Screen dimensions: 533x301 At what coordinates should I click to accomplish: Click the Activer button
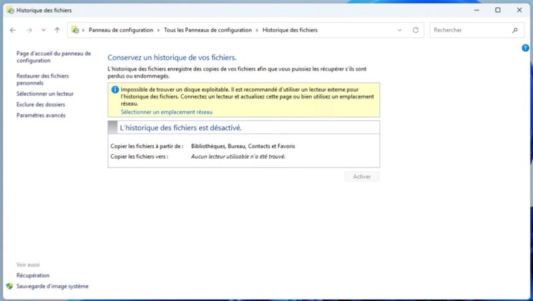point(362,177)
